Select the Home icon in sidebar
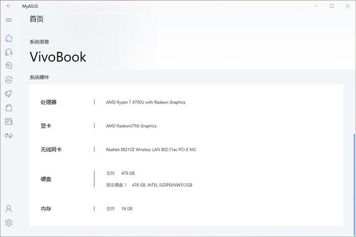Viewport: 356px width, 237px height. (9, 38)
